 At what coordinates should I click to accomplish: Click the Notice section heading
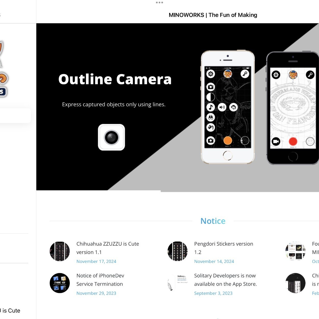(213, 221)
